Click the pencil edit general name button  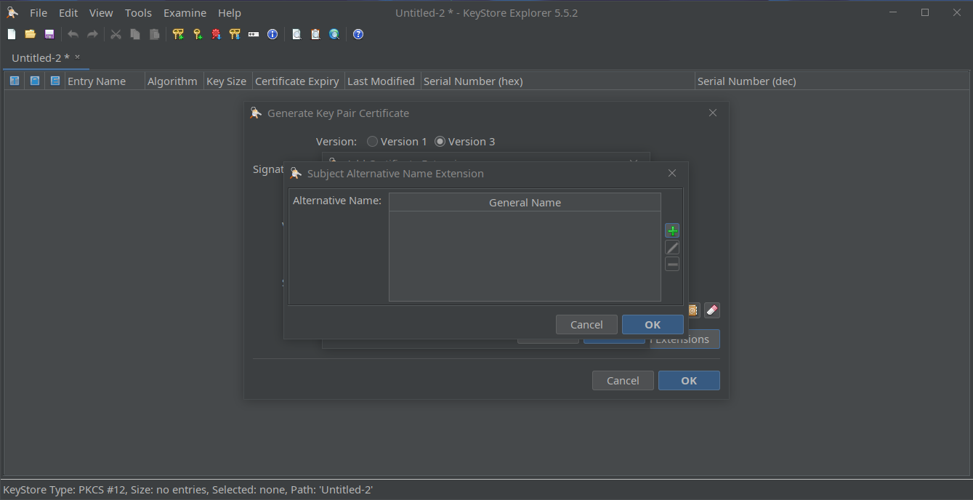click(x=672, y=248)
